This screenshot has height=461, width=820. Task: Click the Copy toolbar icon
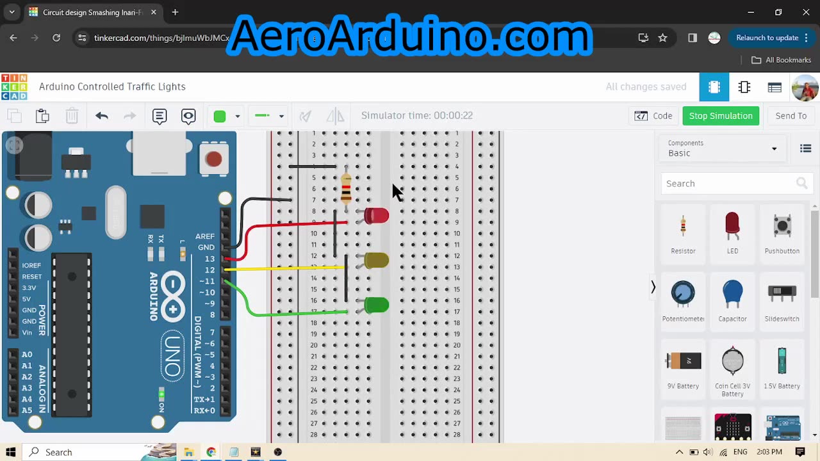click(14, 116)
